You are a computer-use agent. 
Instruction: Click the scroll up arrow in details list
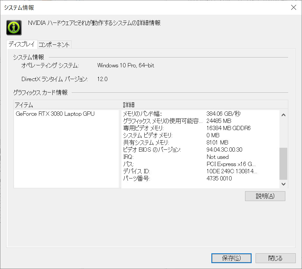[283, 115]
